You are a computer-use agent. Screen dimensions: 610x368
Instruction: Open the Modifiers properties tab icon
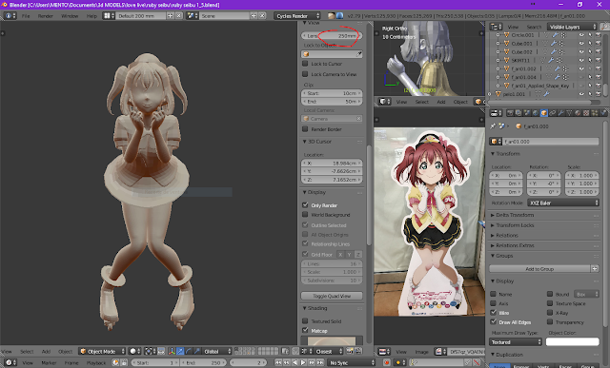tap(561, 113)
